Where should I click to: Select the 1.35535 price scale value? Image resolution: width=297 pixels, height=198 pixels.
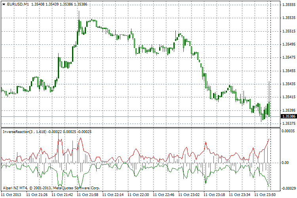pos(288,18)
